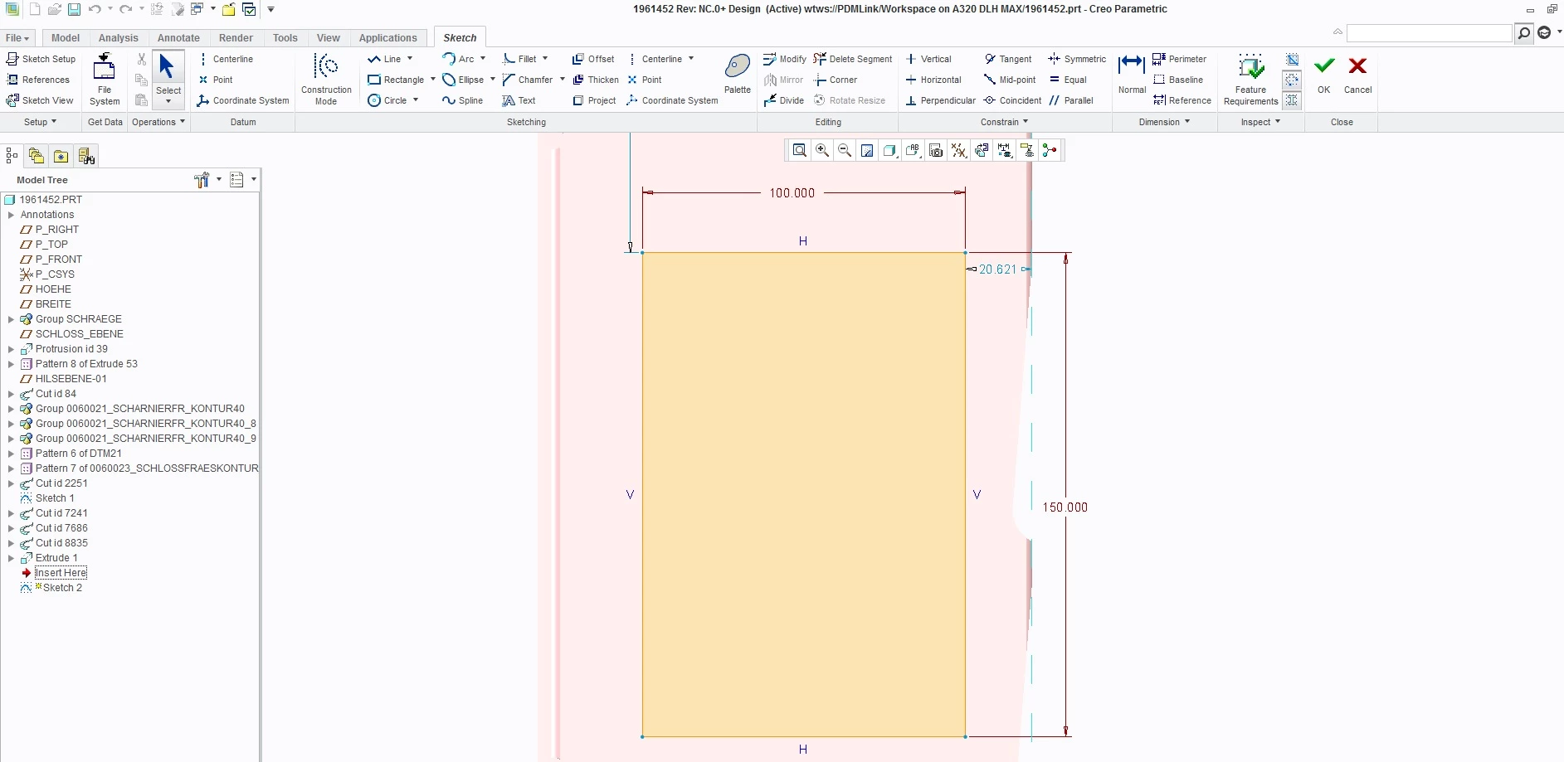
Task: Apply the Symmetric constraint
Action: (x=1077, y=59)
